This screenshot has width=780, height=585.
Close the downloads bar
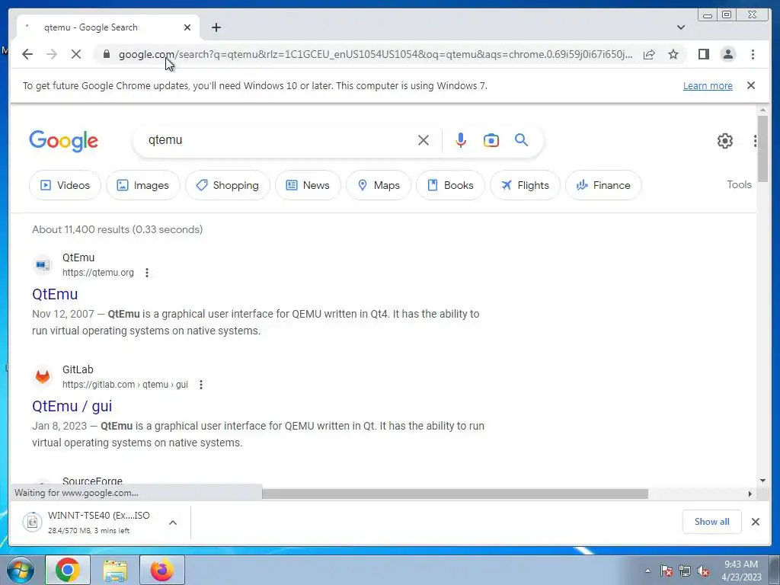pyautogui.click(x=755, y=522)
